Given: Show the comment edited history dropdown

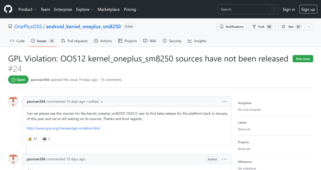Looking at the screenshot, I should tap(102, 102).
